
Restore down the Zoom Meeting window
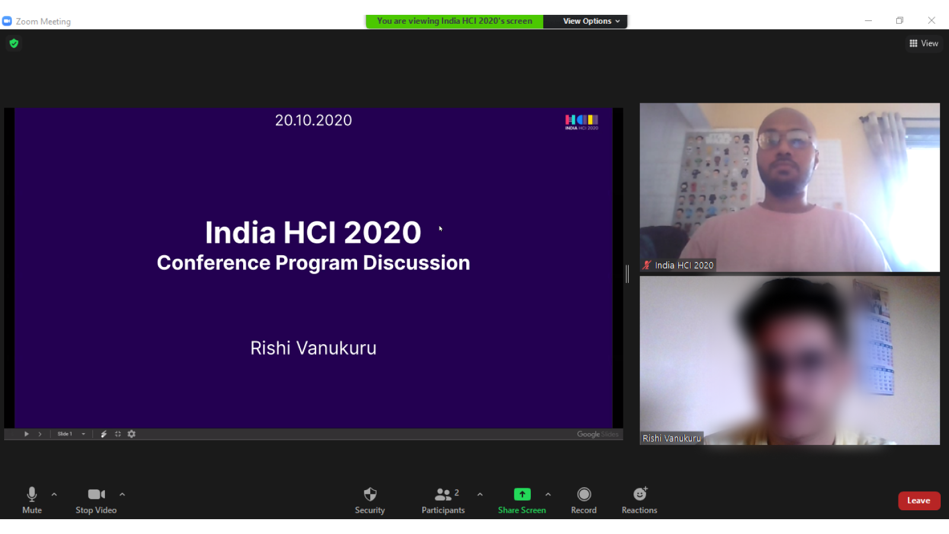(900, 21)
